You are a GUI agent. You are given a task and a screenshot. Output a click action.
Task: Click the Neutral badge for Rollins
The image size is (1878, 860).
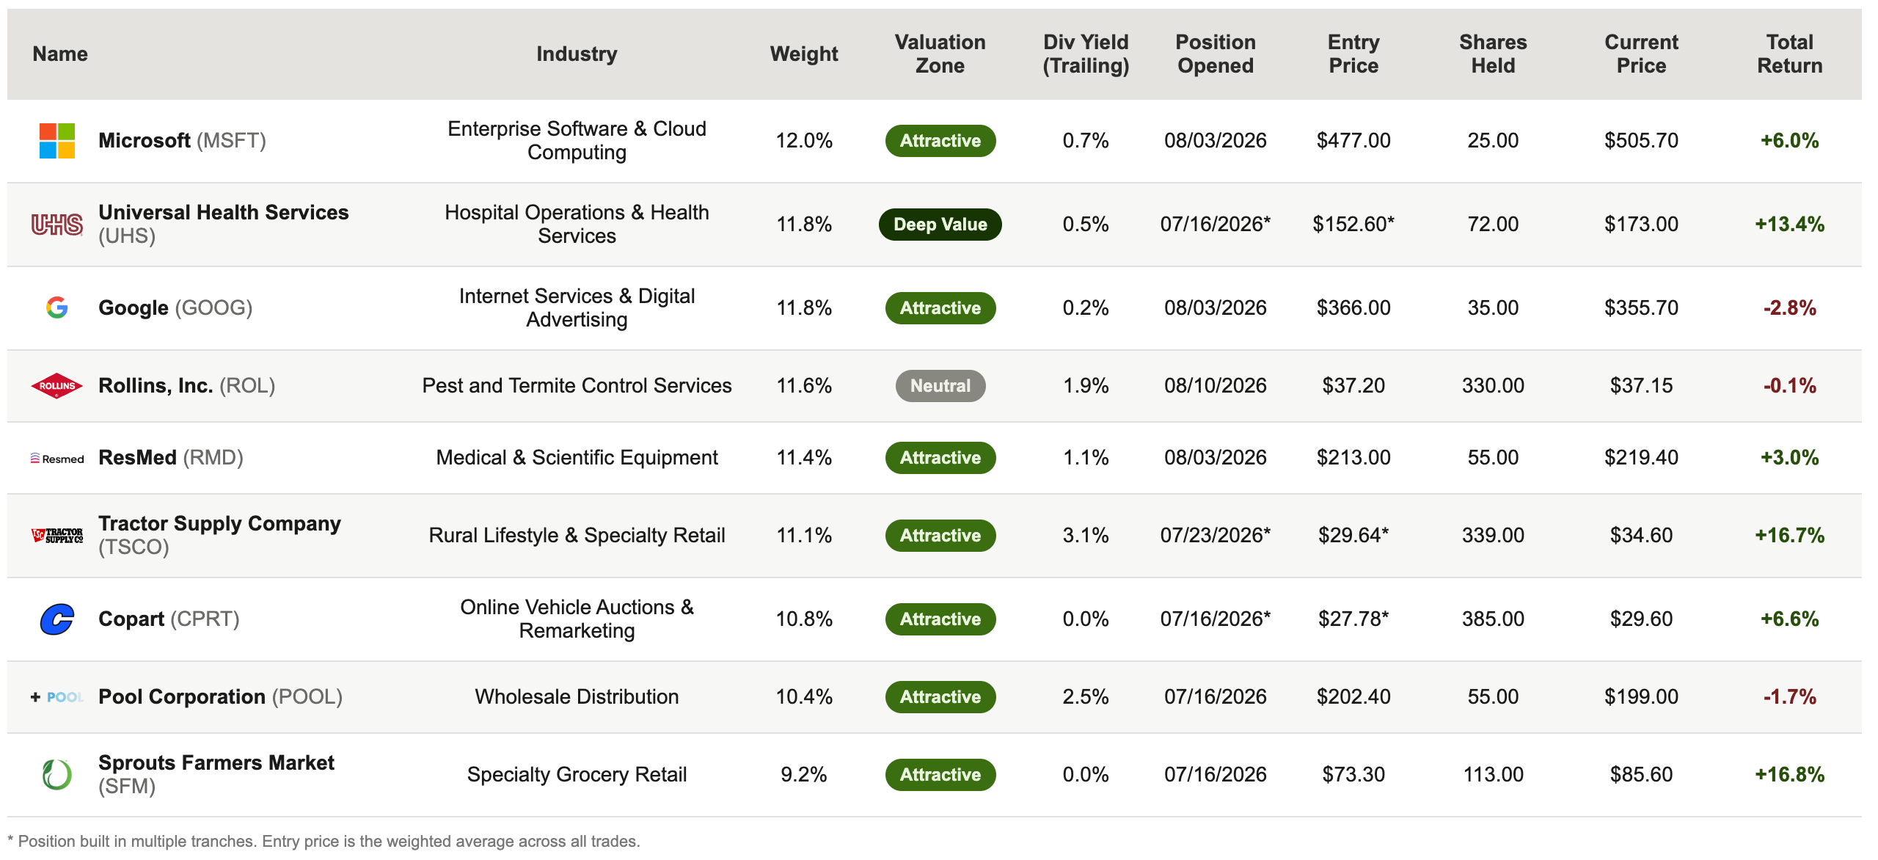[940, 386]
